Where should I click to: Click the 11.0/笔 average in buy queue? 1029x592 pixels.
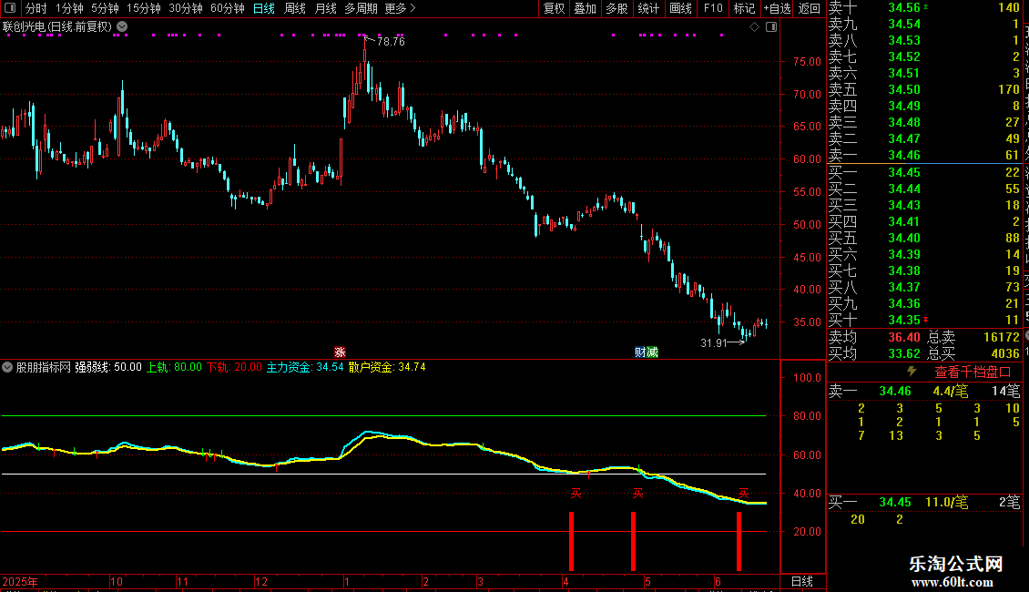pos(946,502)
